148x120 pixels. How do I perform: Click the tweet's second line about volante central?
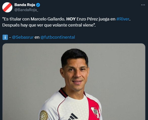pos(49,25)
